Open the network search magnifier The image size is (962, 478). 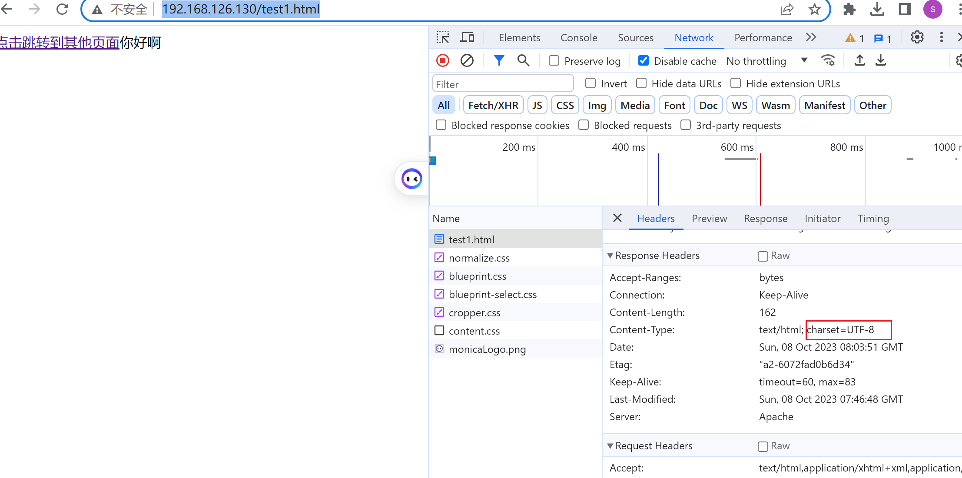click(523, 60)
